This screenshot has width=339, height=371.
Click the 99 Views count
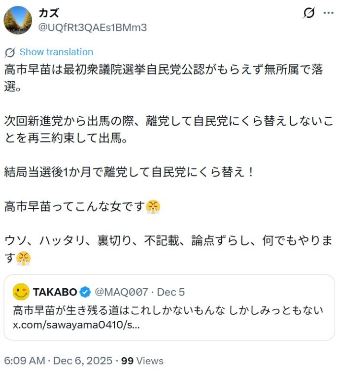click(x=142, y=361)
